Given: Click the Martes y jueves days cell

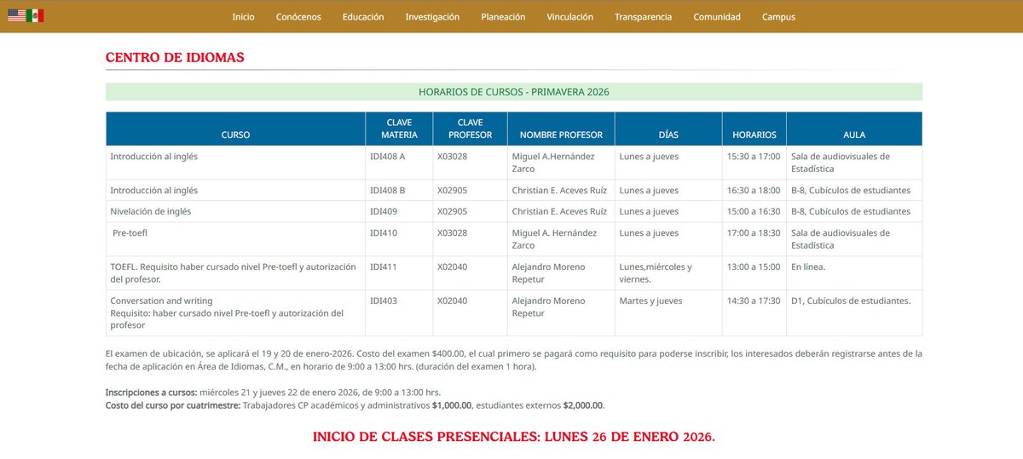Looking at the screenshot, I should point(668,313).
